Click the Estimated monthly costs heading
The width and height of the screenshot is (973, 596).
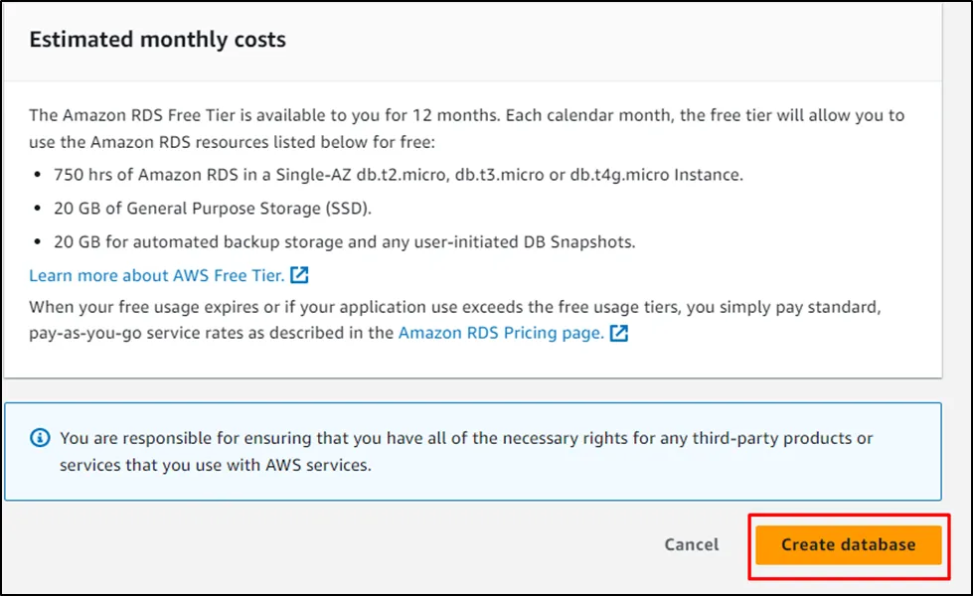tap(157, 41)
